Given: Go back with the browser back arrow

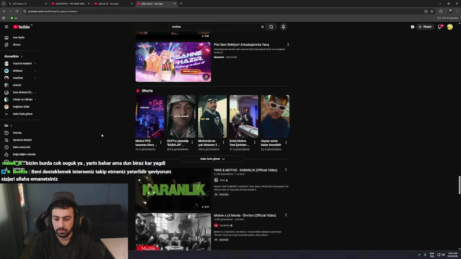Looking at the screenshot, I should pyautogui.click(x=4, y=11).
